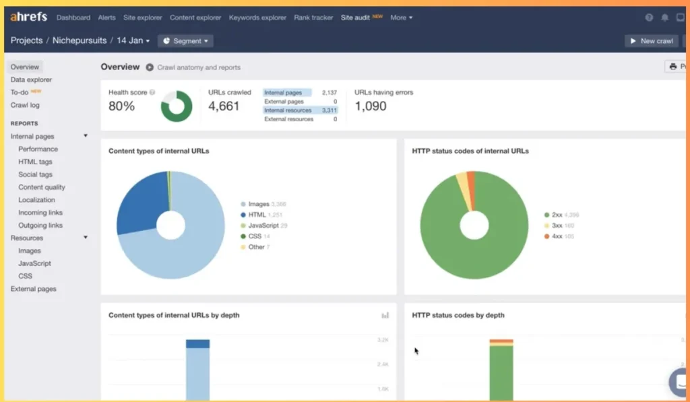Select Site audit tab

[355, 18]
